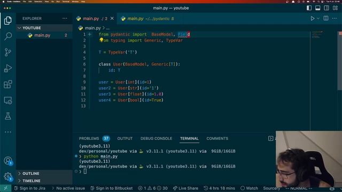This screenshot has width=342, height=192.
Task: Split the editor to the right
Action: (326, 19)
